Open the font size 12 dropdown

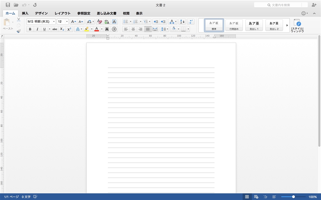click(x=67, y=22)
